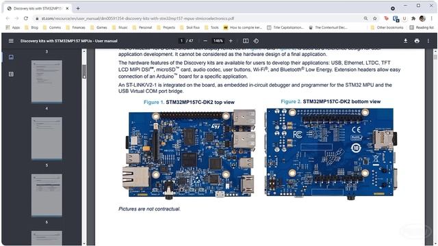
Task: Print the PDF document
Action: pyautogui.click(x=417, y=41)
